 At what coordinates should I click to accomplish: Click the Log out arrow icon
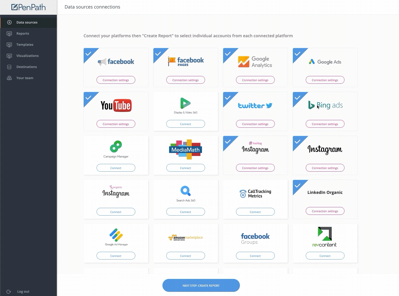tap(9, 292)
